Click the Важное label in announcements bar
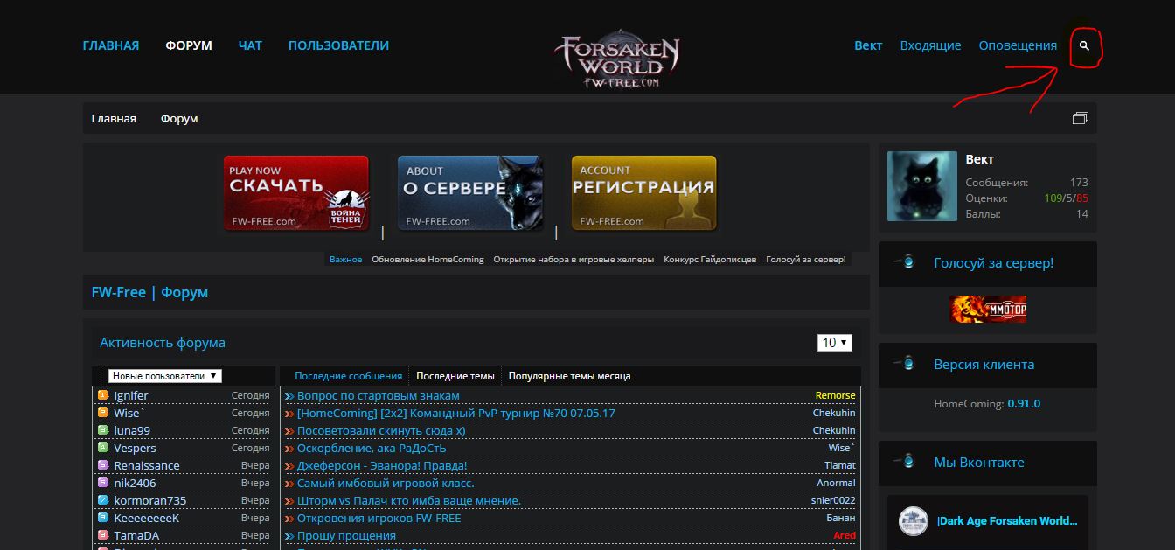This screenshot has height=550, width=1175. (x=345, y=260)
